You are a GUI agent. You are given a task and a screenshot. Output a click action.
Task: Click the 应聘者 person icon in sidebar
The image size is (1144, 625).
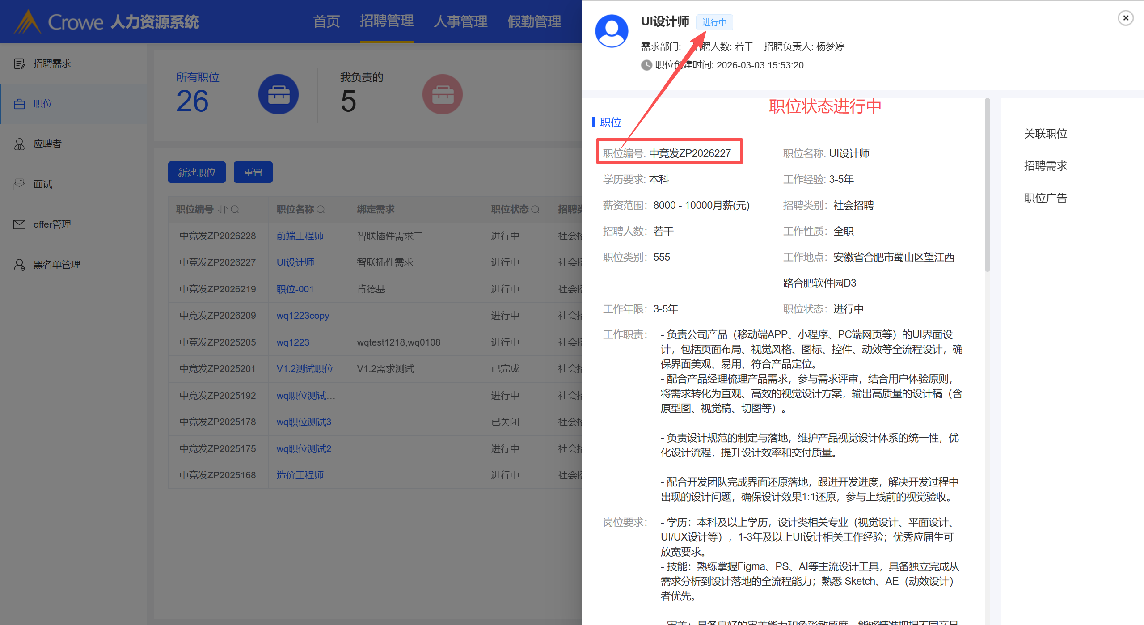click(x=19, y=144)
